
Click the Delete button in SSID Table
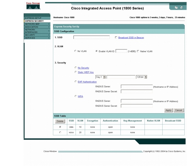click(x=60, y=121)
